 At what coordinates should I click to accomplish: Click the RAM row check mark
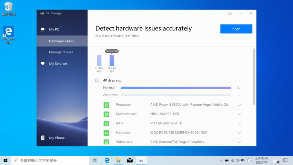point(240,124)
